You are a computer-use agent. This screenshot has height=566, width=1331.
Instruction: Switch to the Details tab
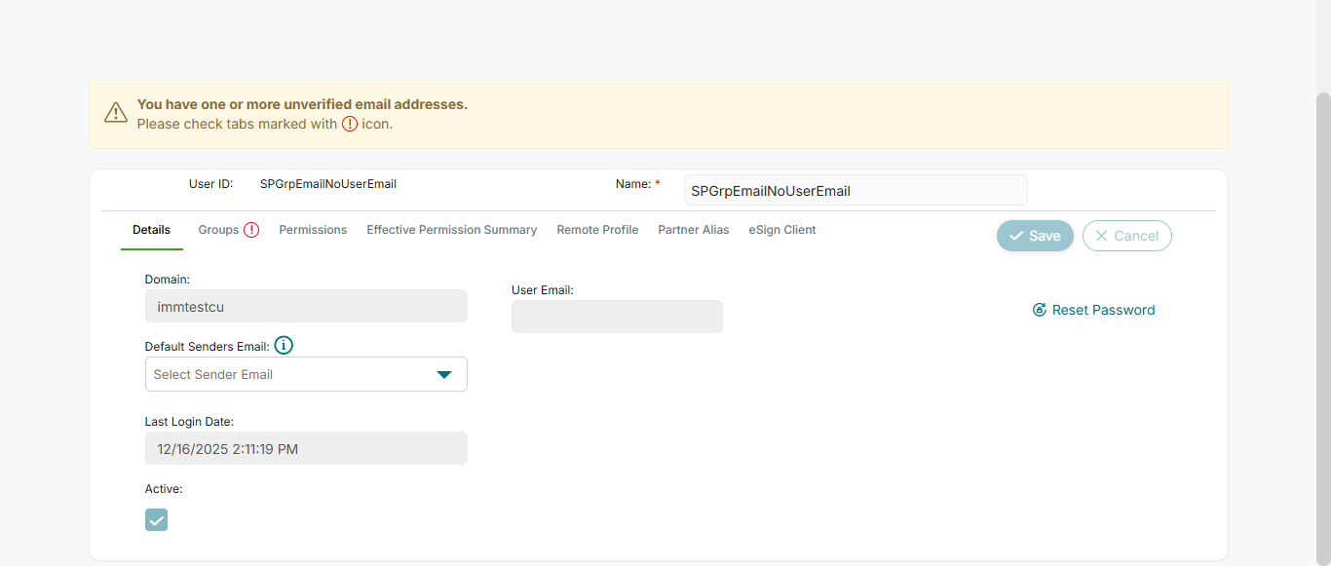(151, 230)
